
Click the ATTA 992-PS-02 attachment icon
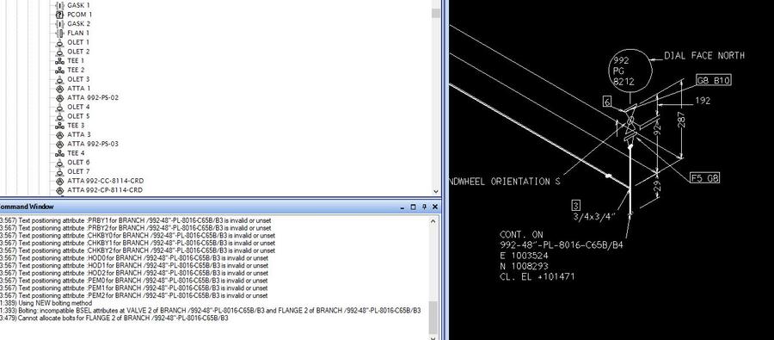click(59, 98)
